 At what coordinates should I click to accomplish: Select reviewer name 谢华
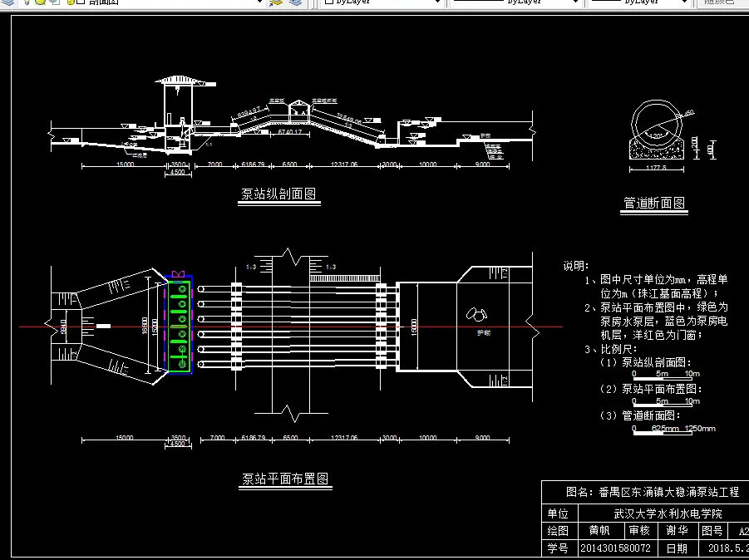tap(677, 530)
